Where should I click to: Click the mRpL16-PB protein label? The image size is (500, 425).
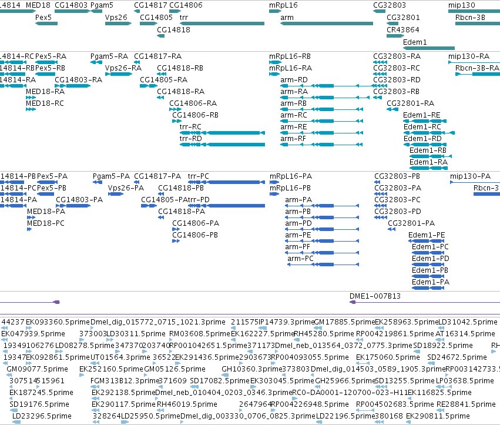coord(290,188)
